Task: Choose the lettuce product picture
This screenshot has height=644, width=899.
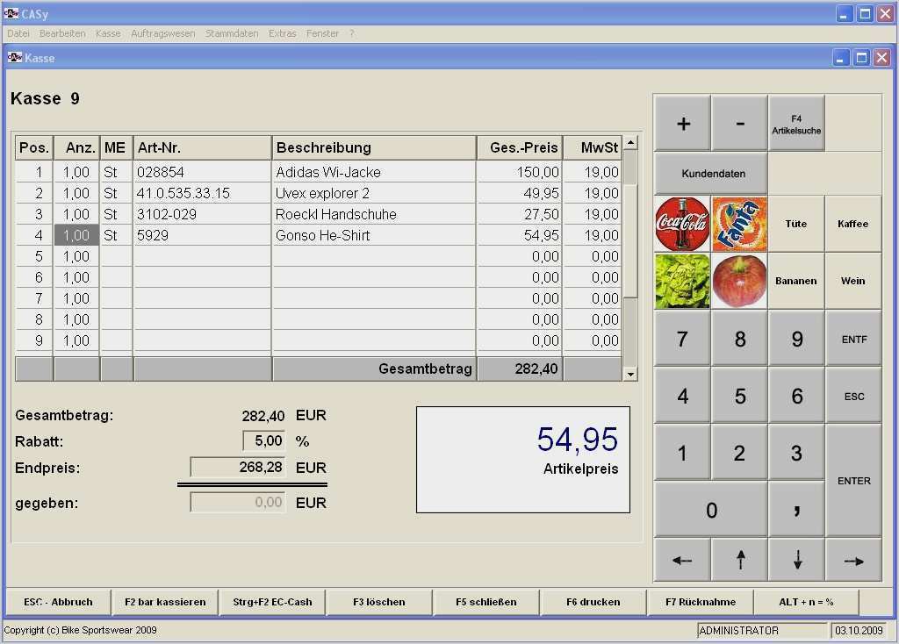Action: click(682, 281)
